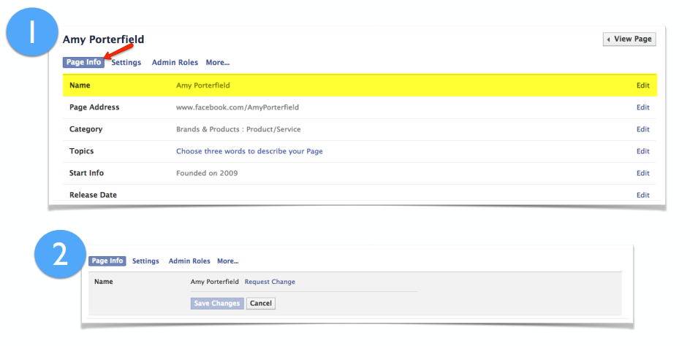The width and height of the screenshot is (690, 346).
Task: Click Amy Porterfield value in highlighted Name row
Action: pos(203,85)
